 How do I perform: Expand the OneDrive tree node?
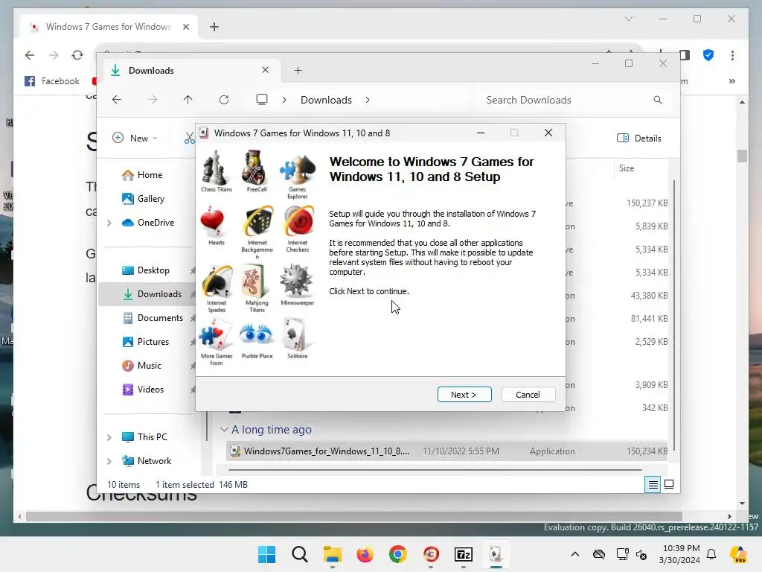coord(109,223)
